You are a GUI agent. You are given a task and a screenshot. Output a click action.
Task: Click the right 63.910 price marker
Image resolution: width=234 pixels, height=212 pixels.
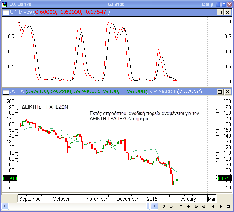click(225, 178)
